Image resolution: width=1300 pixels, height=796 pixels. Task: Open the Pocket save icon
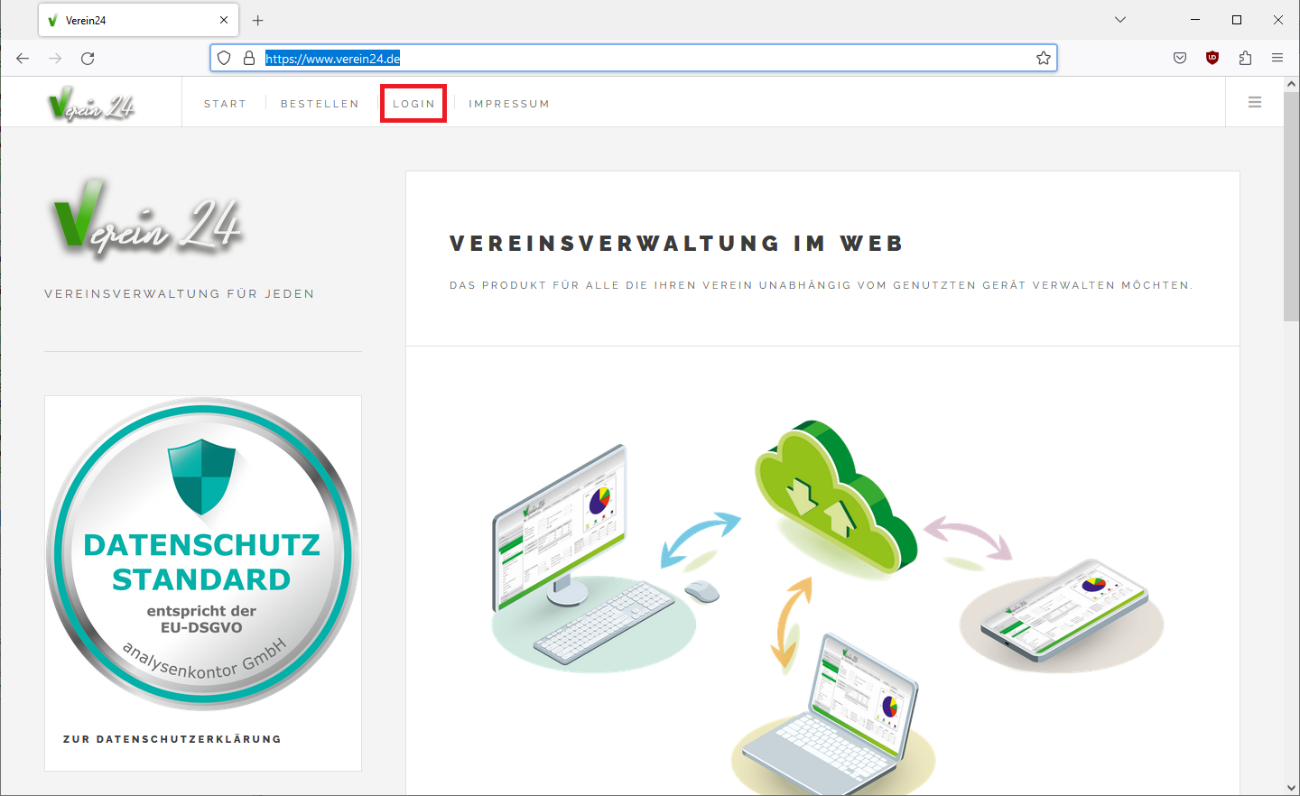1180,58
